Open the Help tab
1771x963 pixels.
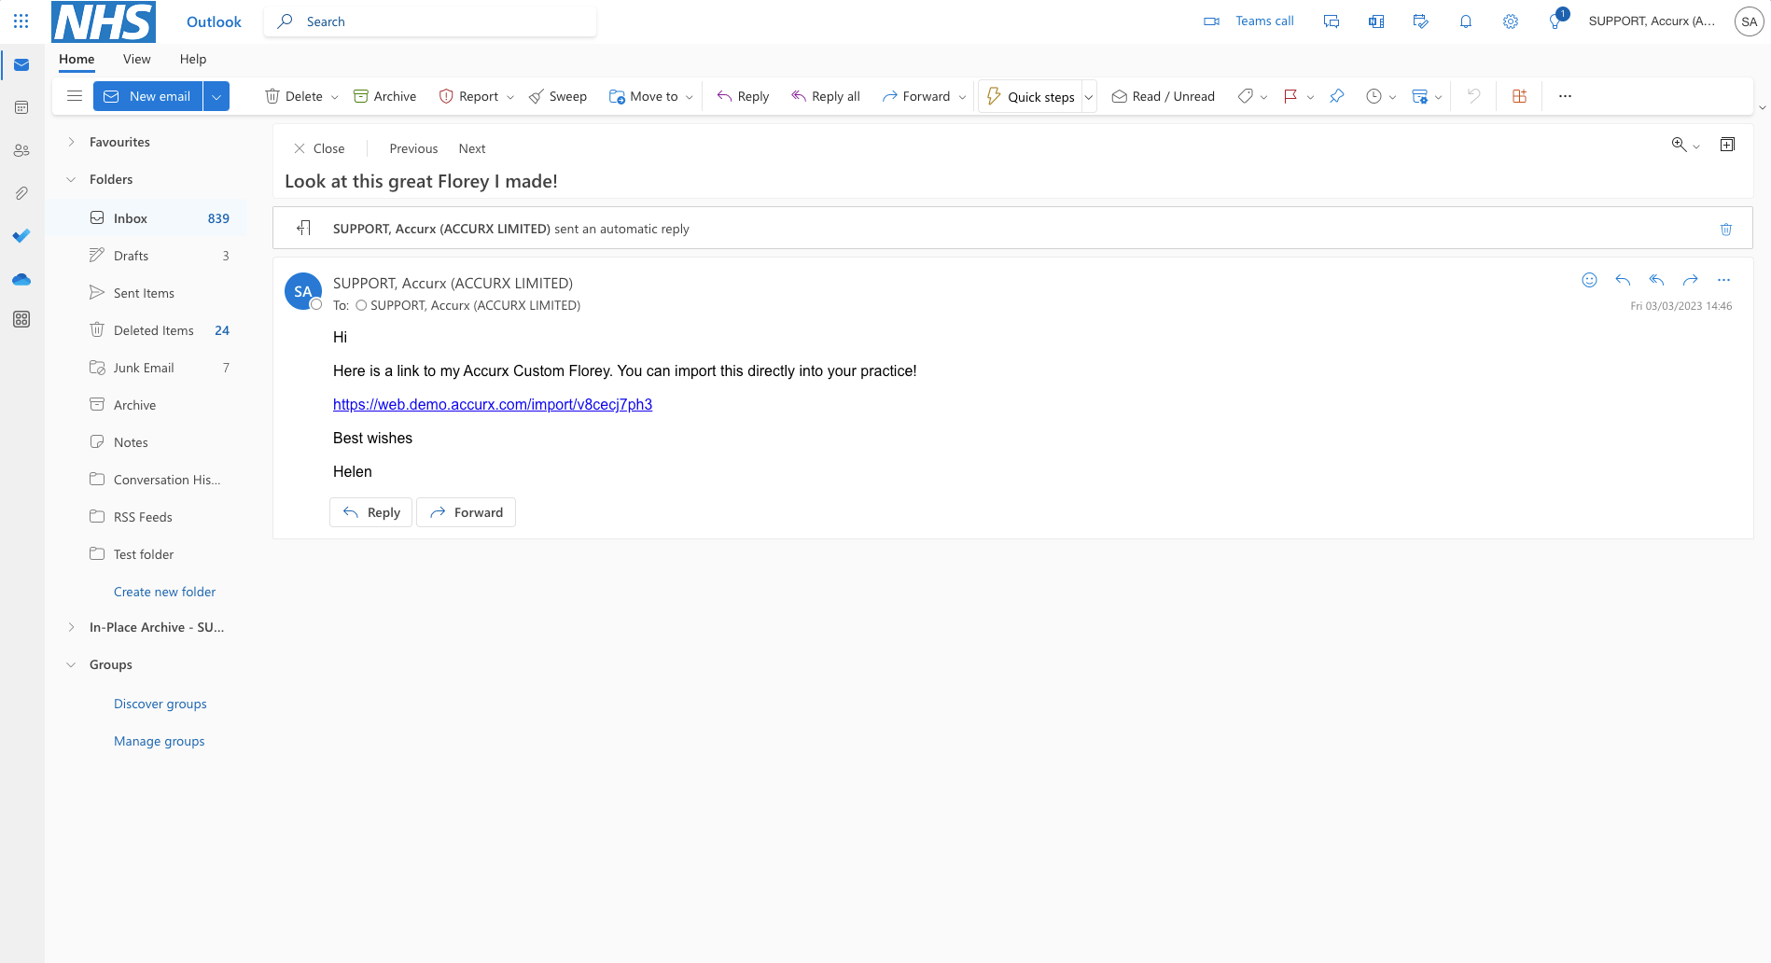193,59
